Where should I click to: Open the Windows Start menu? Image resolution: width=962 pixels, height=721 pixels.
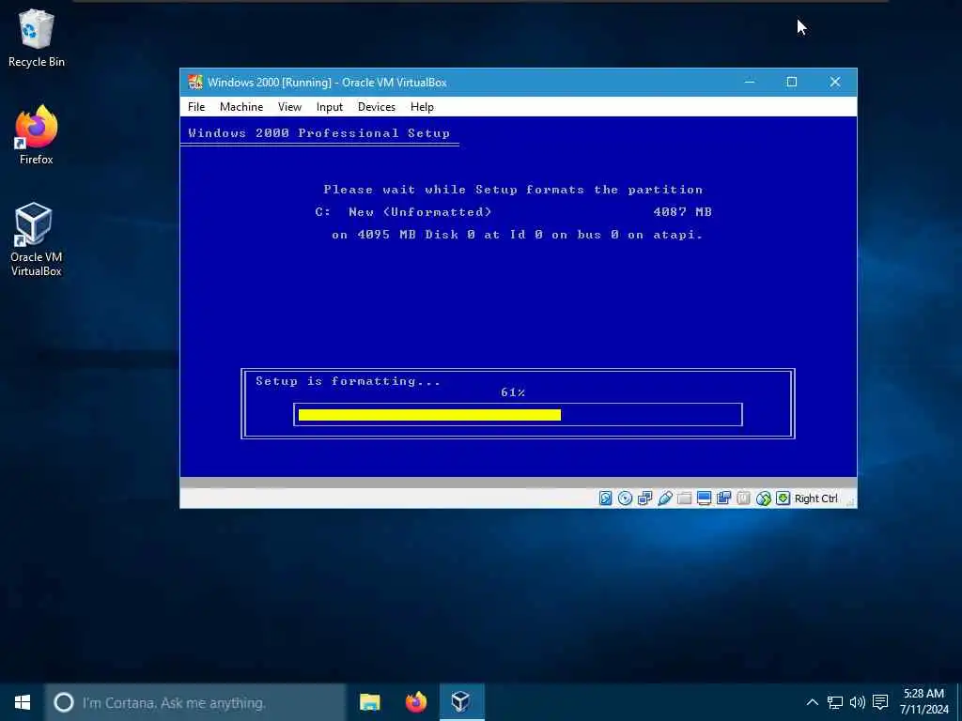click(x=23, y=702)
